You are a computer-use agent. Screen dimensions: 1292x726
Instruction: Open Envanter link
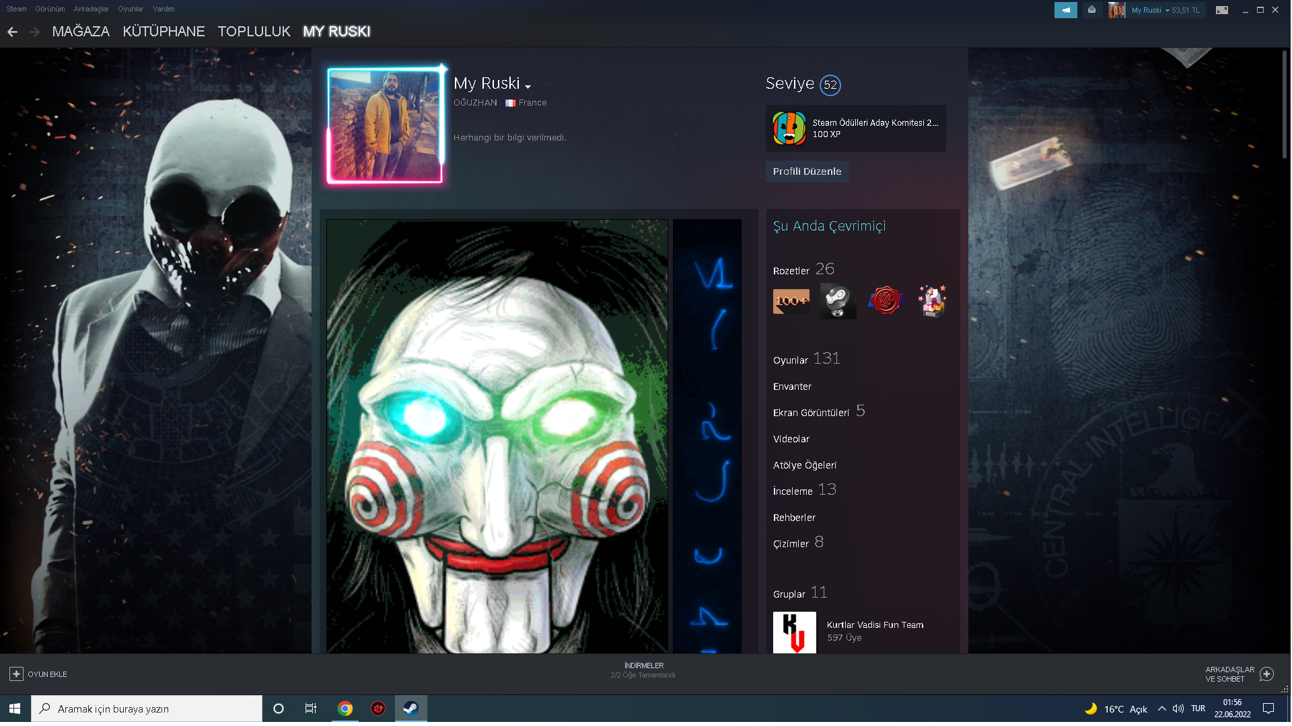pyautogui.click(x=792, y=387)
